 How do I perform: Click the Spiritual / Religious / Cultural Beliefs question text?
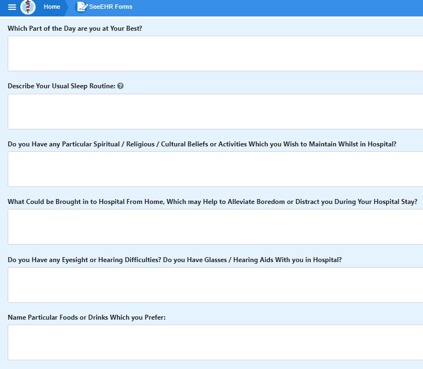(202, 144)
